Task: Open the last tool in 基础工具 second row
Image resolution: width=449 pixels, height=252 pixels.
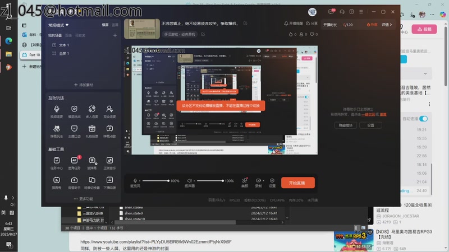Action: click(109, 183)
